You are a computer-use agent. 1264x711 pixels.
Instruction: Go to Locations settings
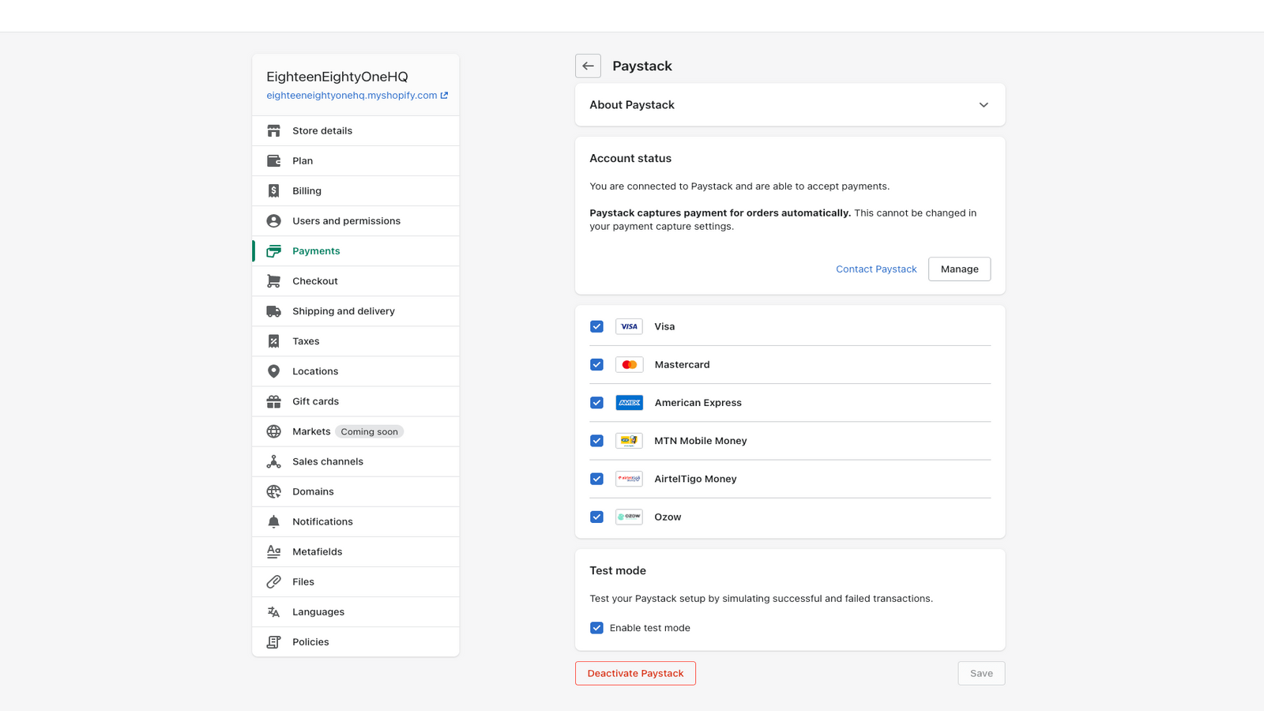click(355, 371)
